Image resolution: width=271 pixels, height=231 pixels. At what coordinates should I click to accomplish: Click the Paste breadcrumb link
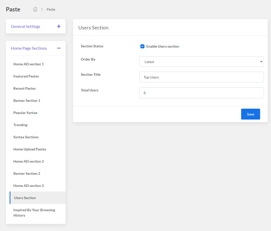[x=51, y=10]
